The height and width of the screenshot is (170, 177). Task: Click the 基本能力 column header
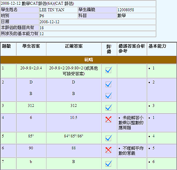tap(157, 46)
